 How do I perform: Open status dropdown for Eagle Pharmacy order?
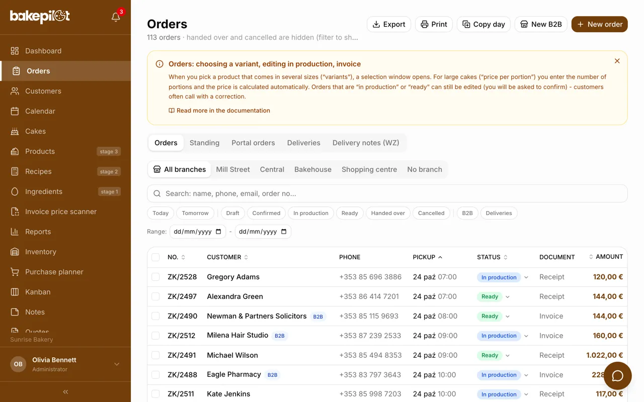pos(526,375)
